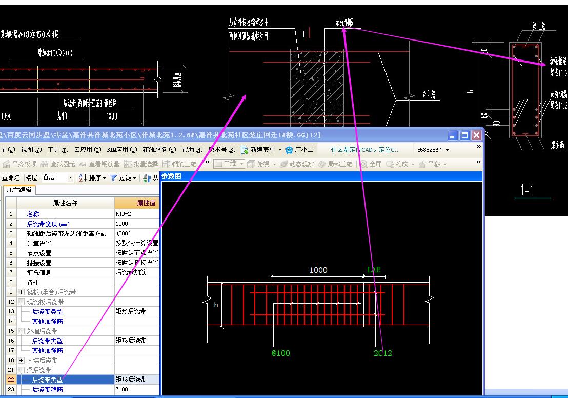Open the 什么是定位CAD help link
This screenshot has width=568, height=398.
coord(364,150)
